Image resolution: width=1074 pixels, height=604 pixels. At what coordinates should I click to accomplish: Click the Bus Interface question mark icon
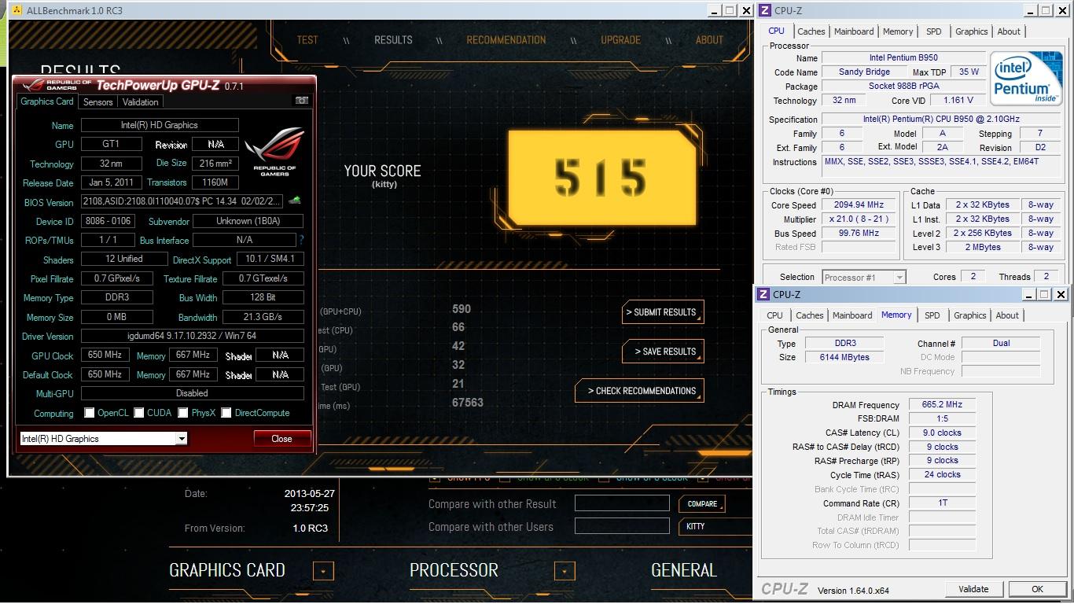(301, 240)
